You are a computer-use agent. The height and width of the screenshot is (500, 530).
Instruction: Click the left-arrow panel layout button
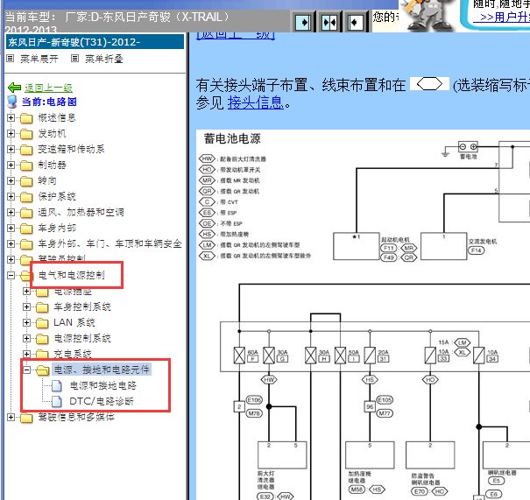(x=356, y=23)
